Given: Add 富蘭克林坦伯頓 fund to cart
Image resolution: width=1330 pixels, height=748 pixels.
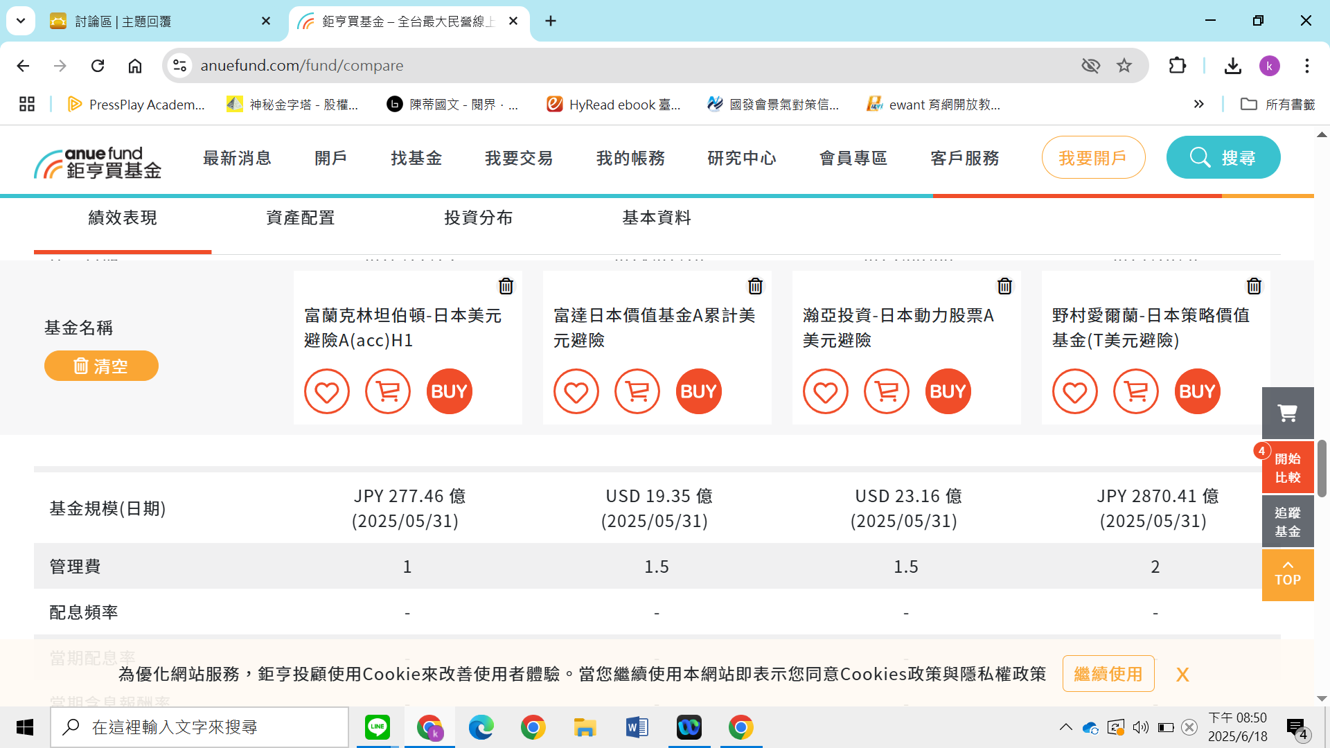Looking at the screenshot, I should click(x=388, y=391).
